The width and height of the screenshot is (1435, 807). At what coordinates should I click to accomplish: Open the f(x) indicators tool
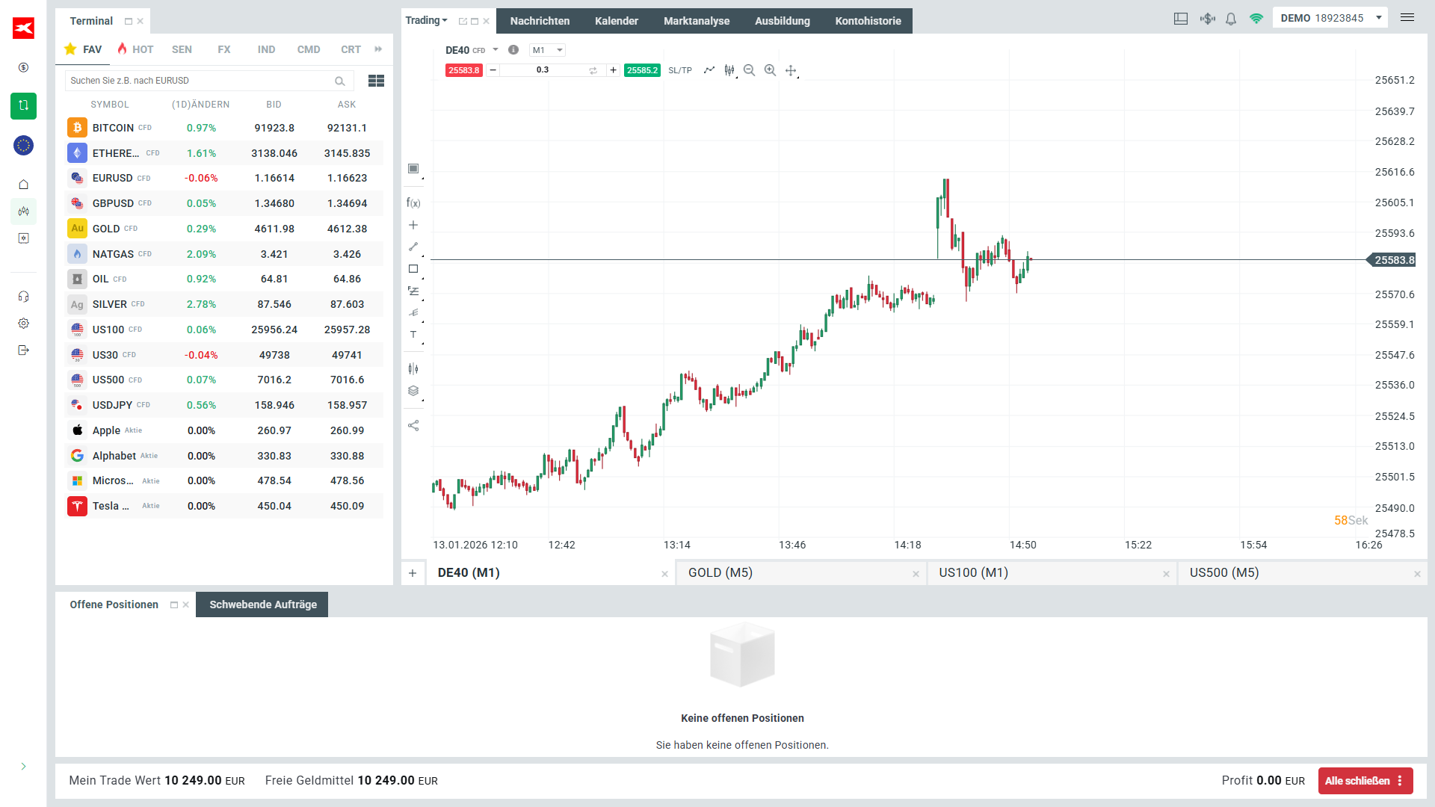click(413, 202)
